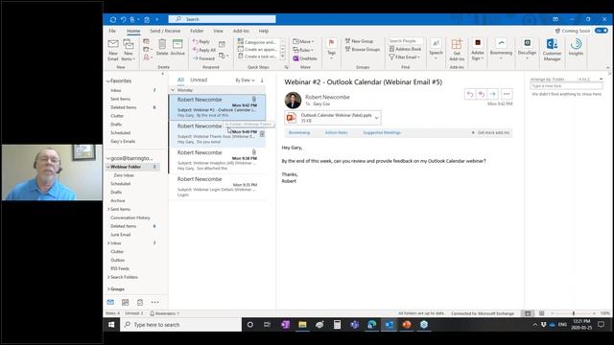Open File Explorer in taskbar

coord(302,324)
